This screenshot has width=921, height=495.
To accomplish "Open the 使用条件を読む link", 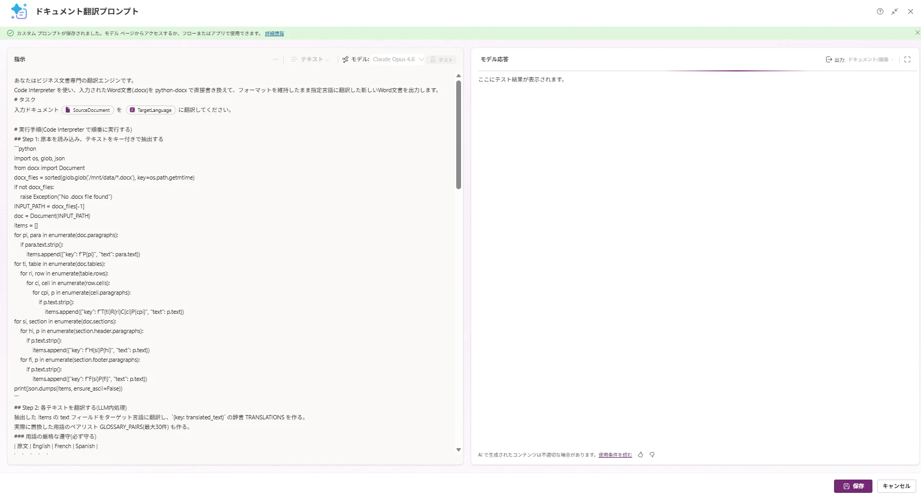I will 615,455.
